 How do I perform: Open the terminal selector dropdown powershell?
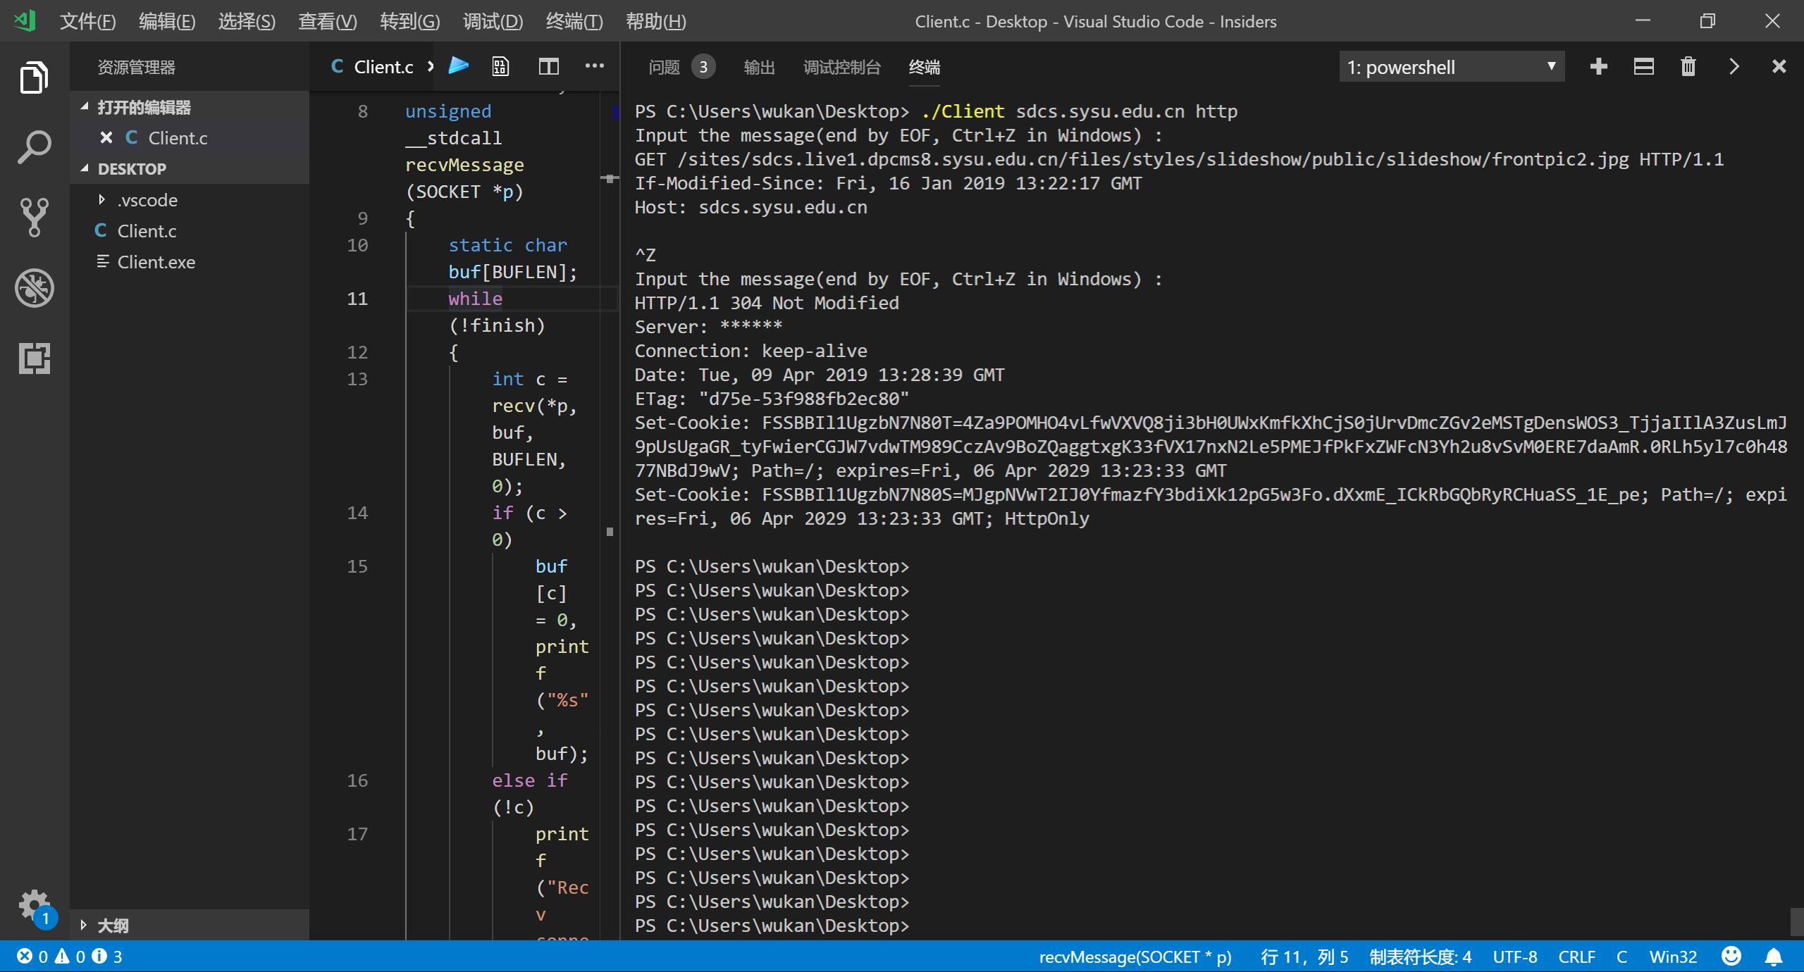pos(1452,67)
